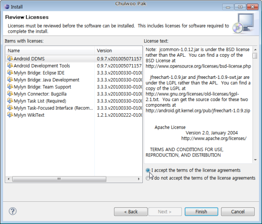The image size is (262, 224).
Task: Click version 1.2.1.v20100222 cell
Action: click(119, 115)
